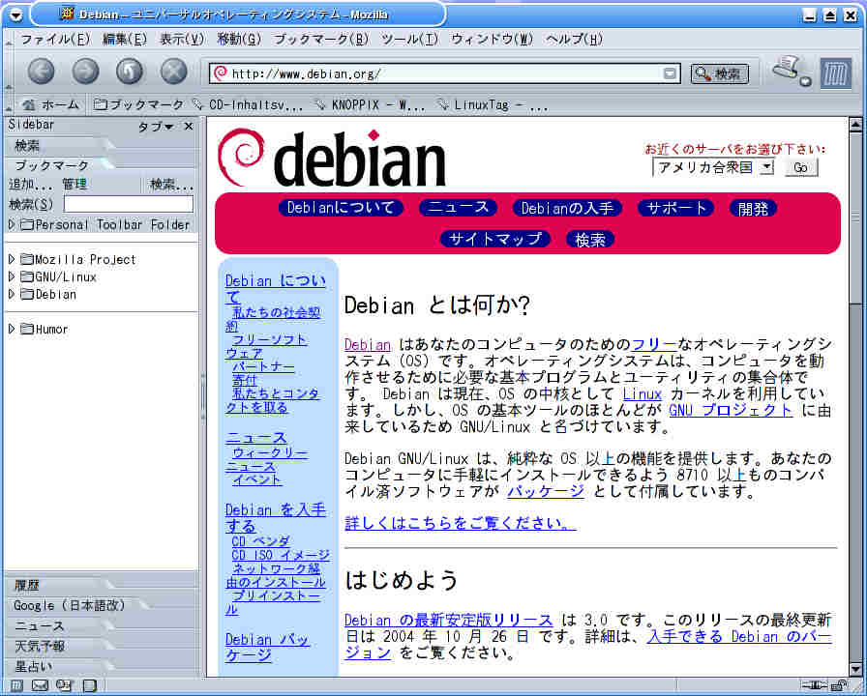
Task: Click the Debianについて navigation button
Action: click(x=341, y=208)
